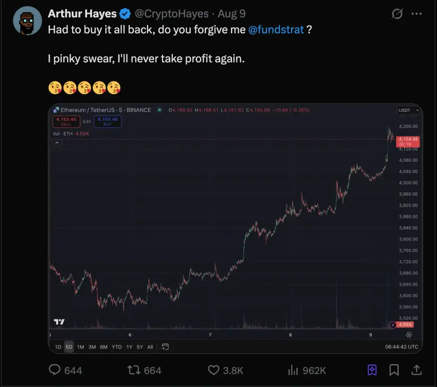Open view analytics bar chart icon
Viewport: 437px width, 387px height.
(293, 370)
